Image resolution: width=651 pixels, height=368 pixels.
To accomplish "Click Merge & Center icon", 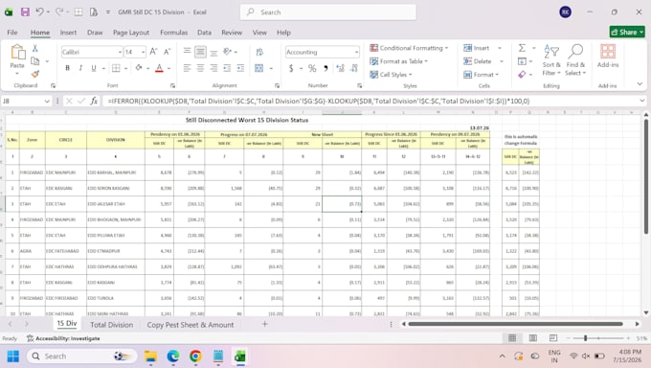I will click(259, 68).
